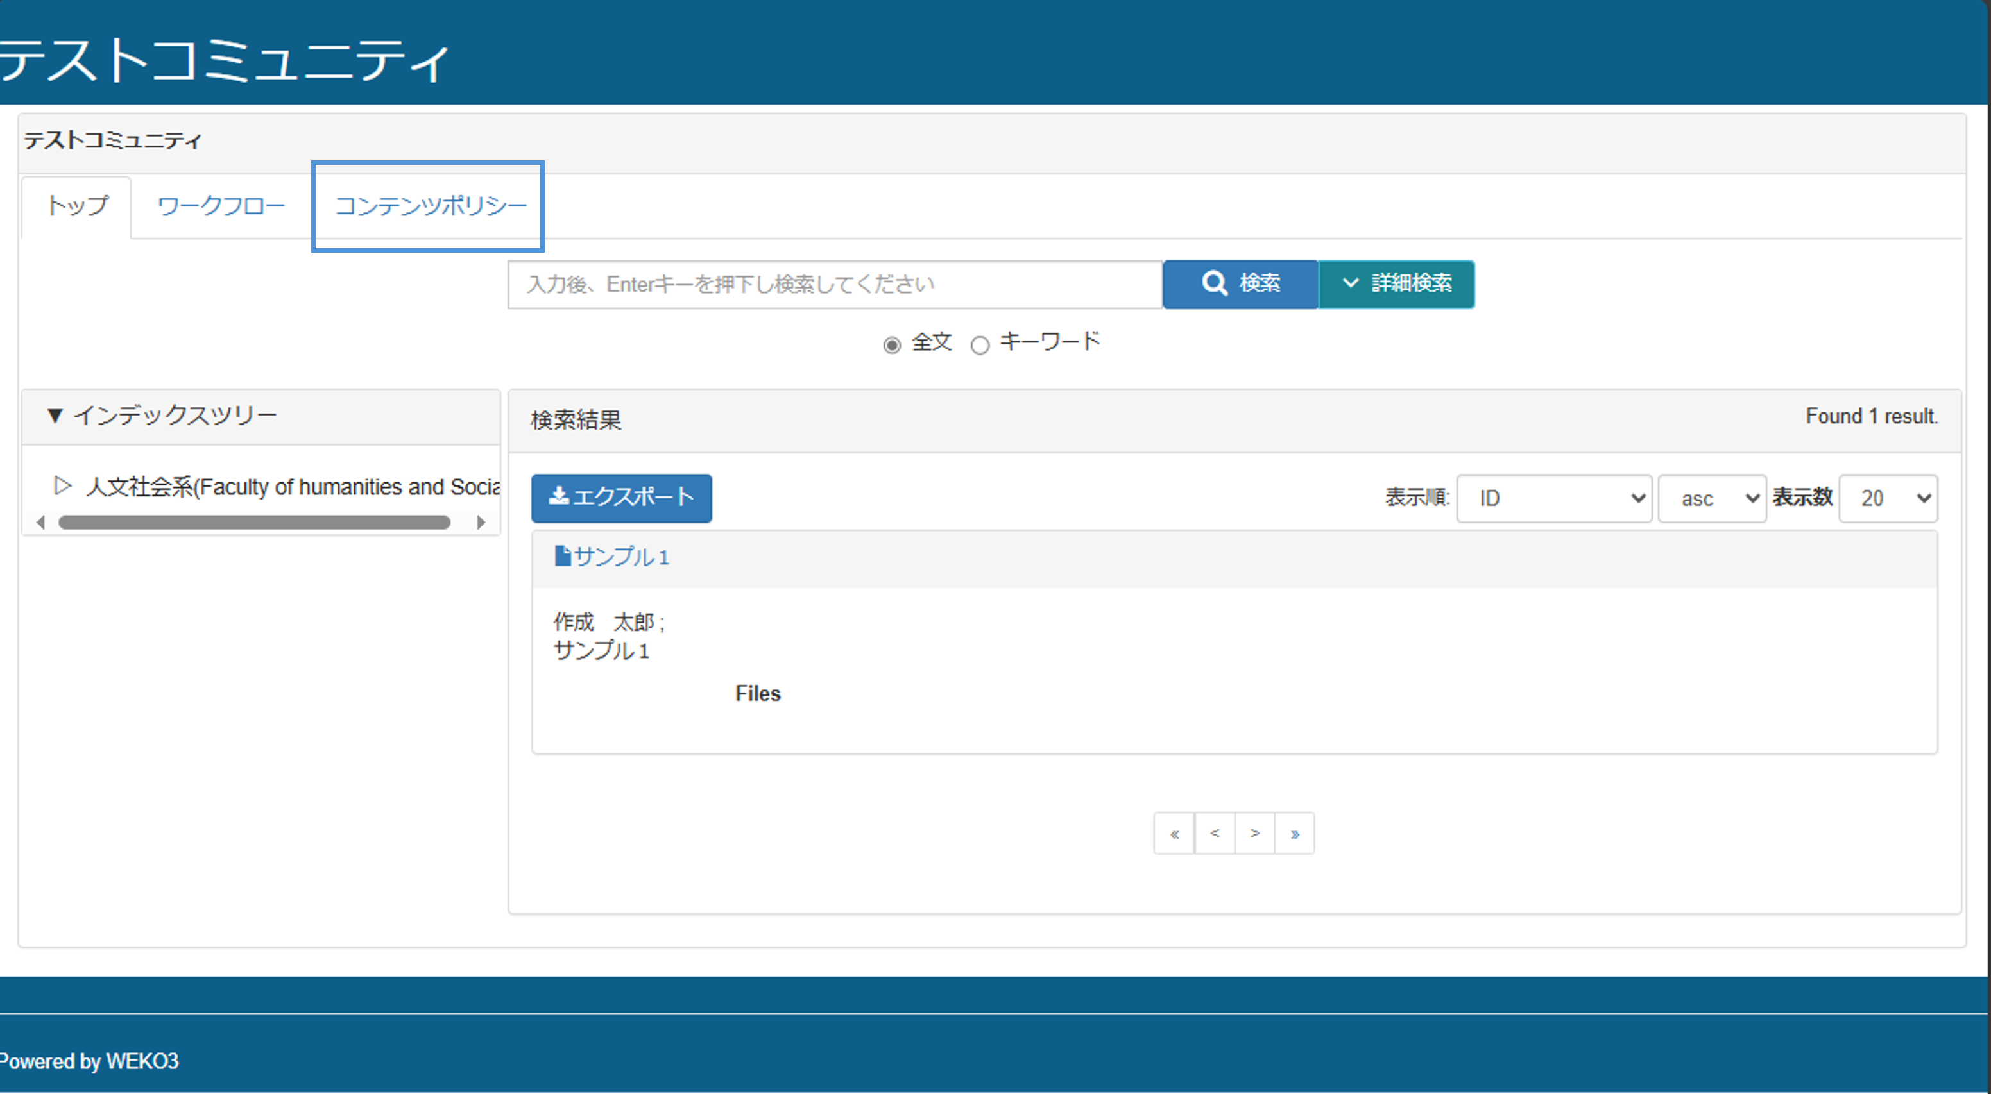Screen dimensions: 1991x1094
Task: Go to first page of results
Action: [1174, 833]
